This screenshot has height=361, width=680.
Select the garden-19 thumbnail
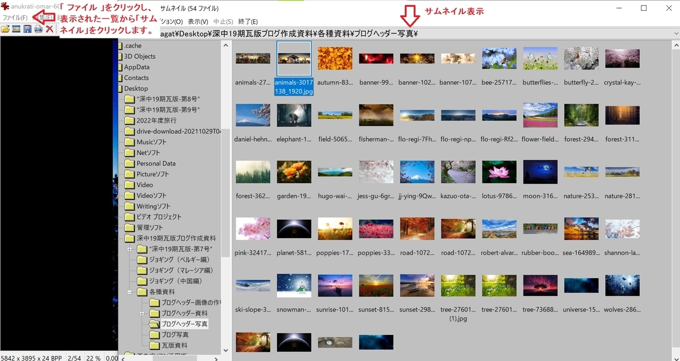click(x=294, y=172)
